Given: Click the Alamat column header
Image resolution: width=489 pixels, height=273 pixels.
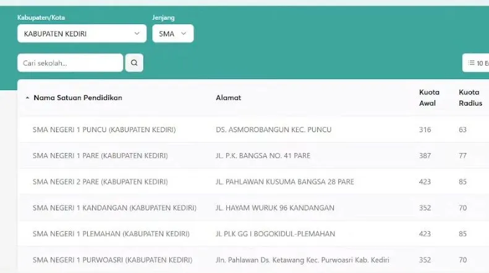Looking at the screenshot, I should pyautogui.click(x=228, y=98).
